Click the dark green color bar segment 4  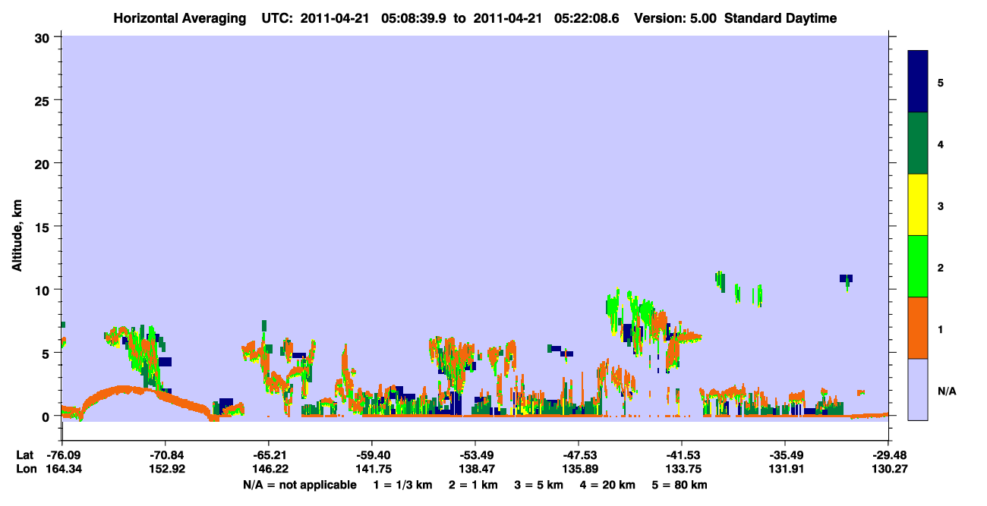918,143
